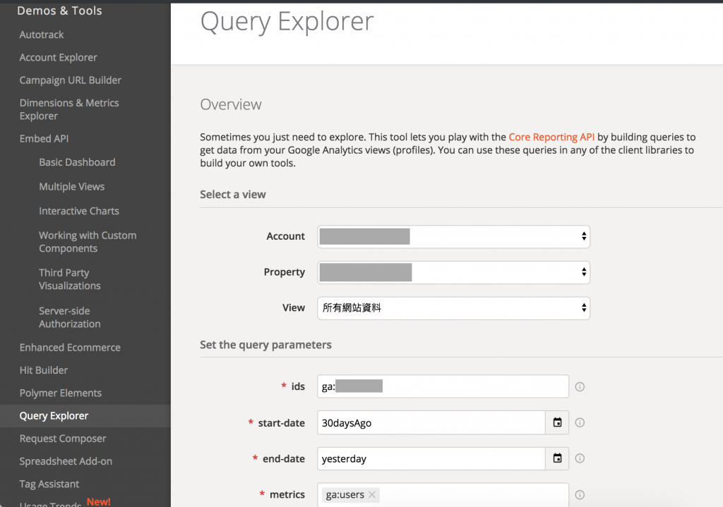Click the end-date input field

(x=431, y=458)
